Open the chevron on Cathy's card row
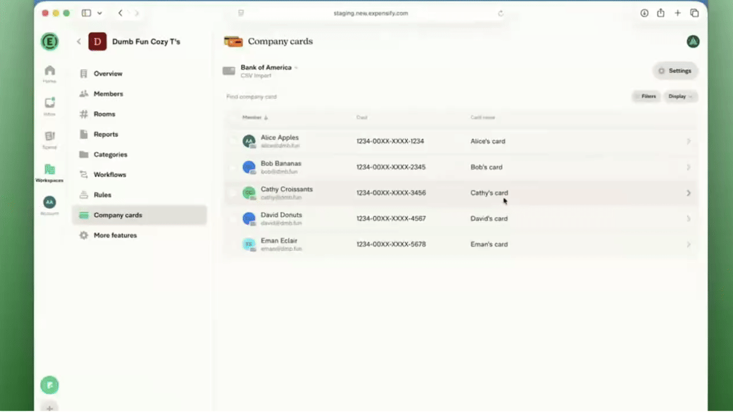This screenshot has height=412, width=733. [x=688, y=193]
